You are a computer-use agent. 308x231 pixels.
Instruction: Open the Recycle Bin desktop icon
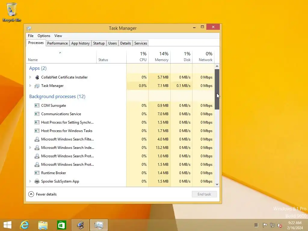coord(12,12)
